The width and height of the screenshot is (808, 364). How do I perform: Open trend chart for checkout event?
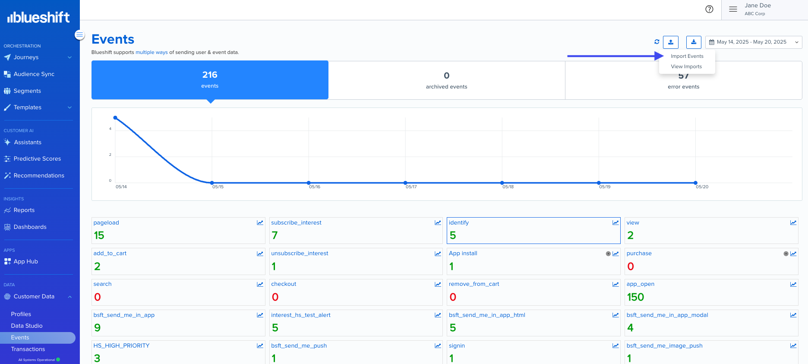tap(438, 284)
